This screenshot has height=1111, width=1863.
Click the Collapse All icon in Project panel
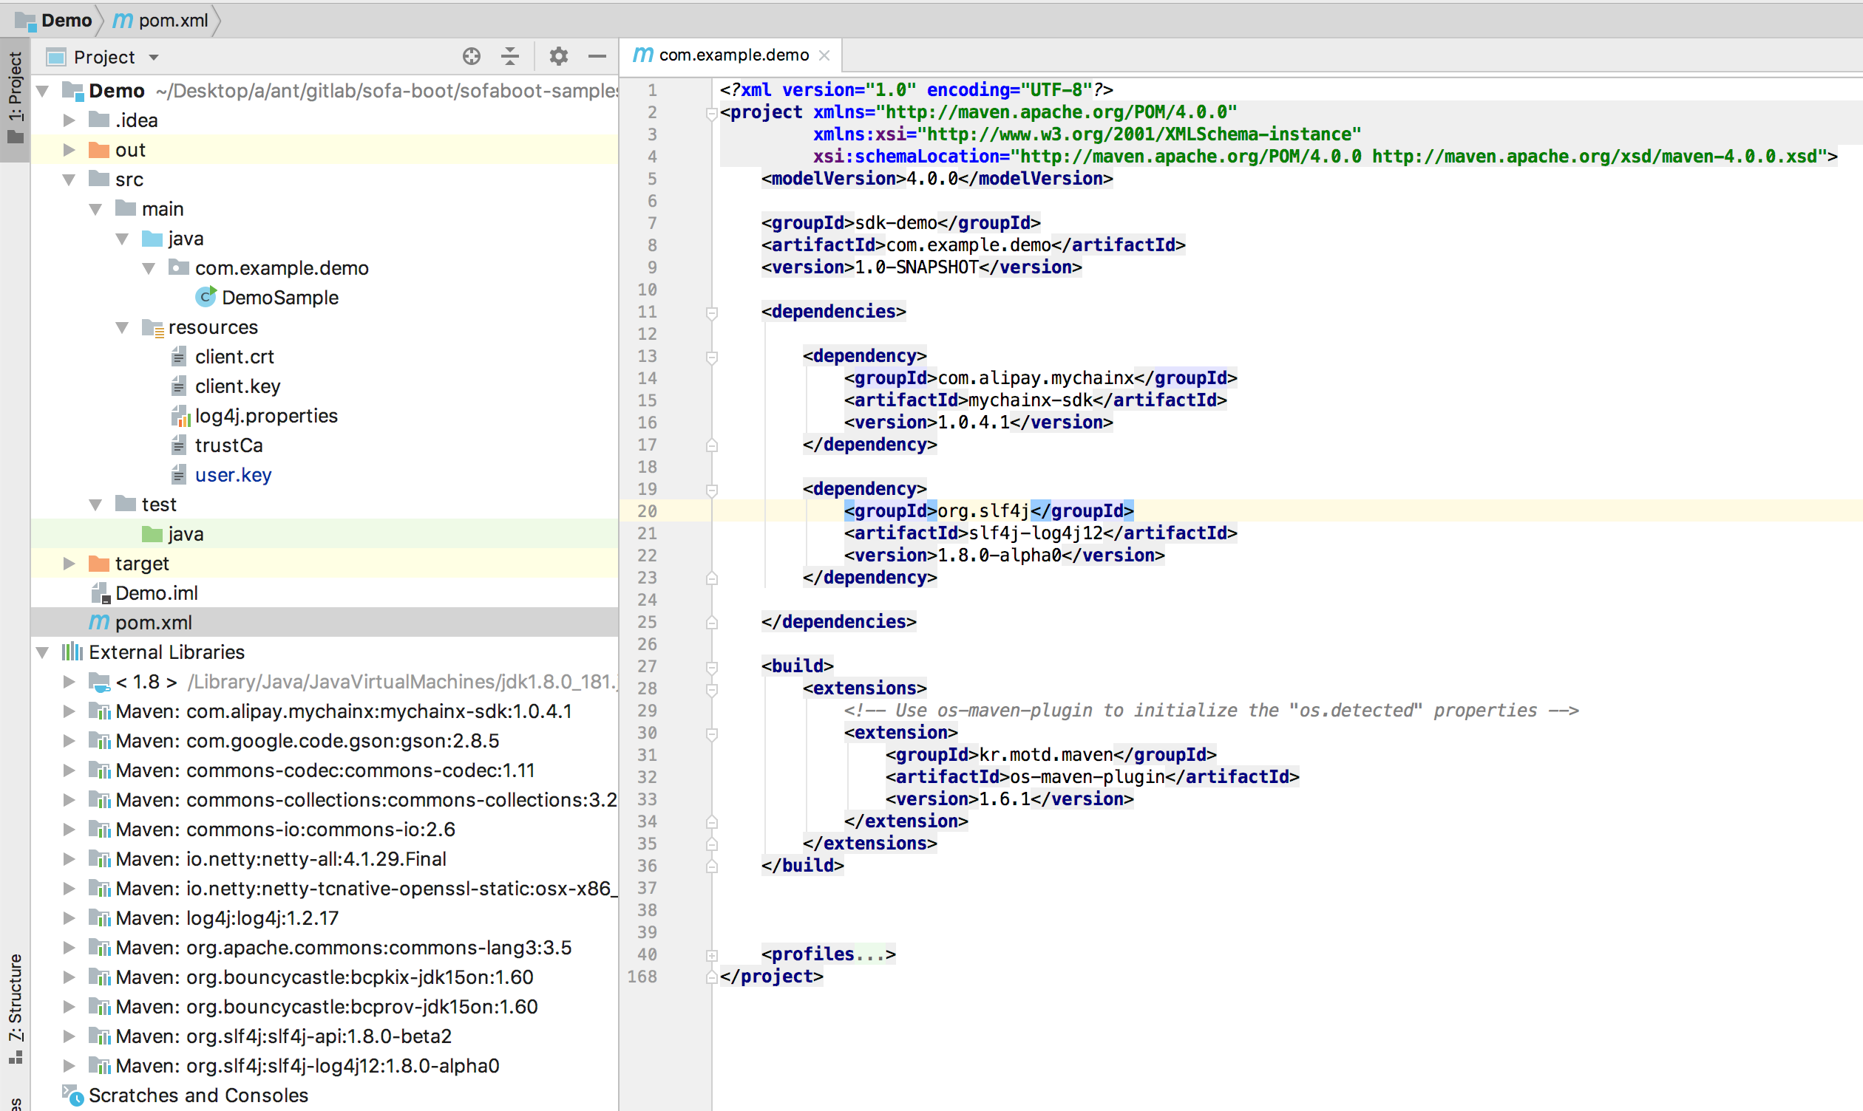point(510,56)
